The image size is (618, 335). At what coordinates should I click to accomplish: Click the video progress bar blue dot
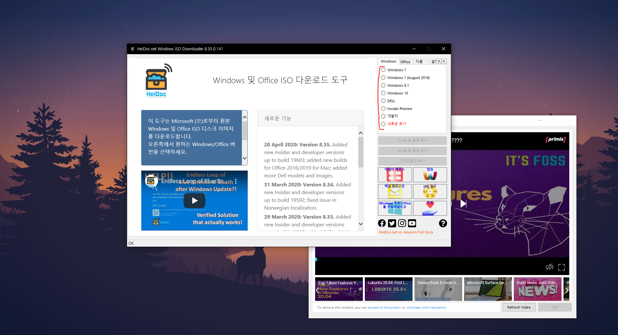point(316,259)
